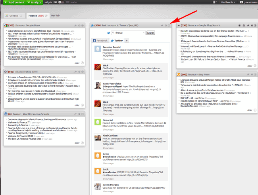This screenshot has height=195, width=258.
Task: Click the Search button in Twitter widget
Action: click(x=150, y=33)
